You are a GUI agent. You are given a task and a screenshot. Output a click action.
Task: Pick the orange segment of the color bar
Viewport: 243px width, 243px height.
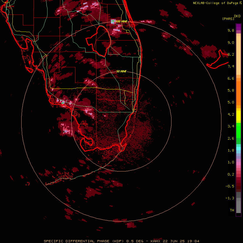coord(238,93)
